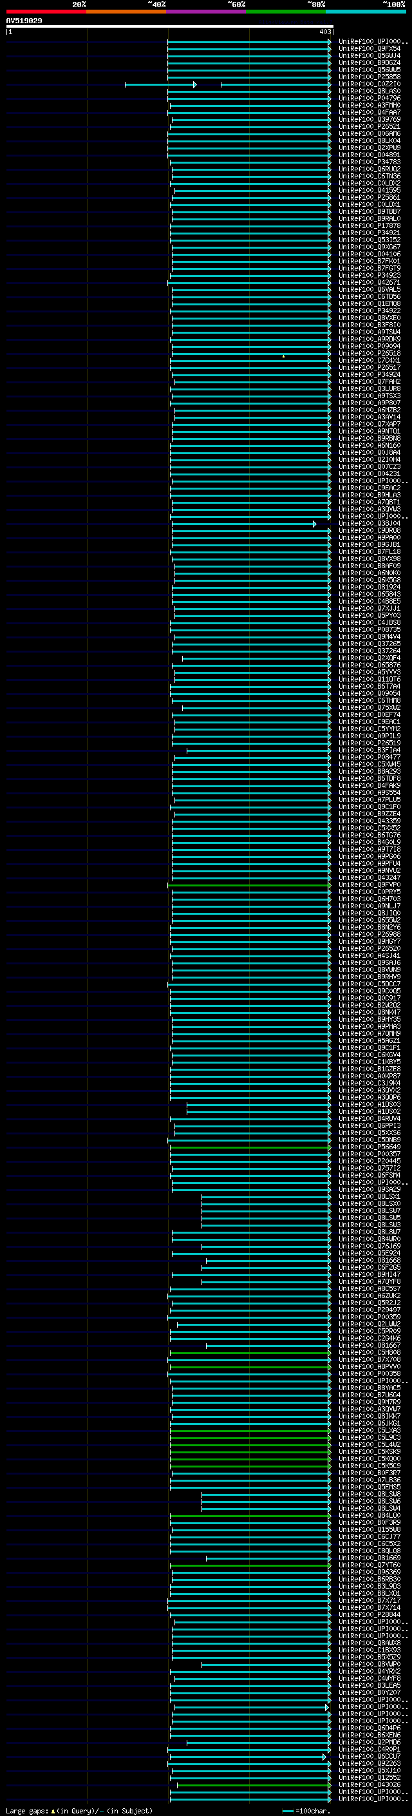Select label UniRef100_B9RAL0
This screenshot has width=412, height=1816.
(370, 218)
